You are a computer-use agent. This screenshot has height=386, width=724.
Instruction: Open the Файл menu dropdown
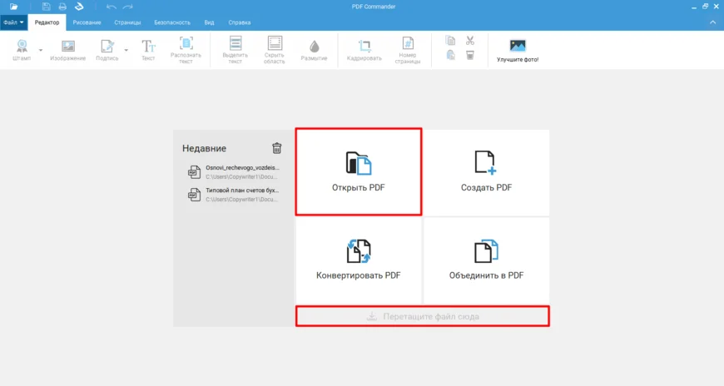13,22
